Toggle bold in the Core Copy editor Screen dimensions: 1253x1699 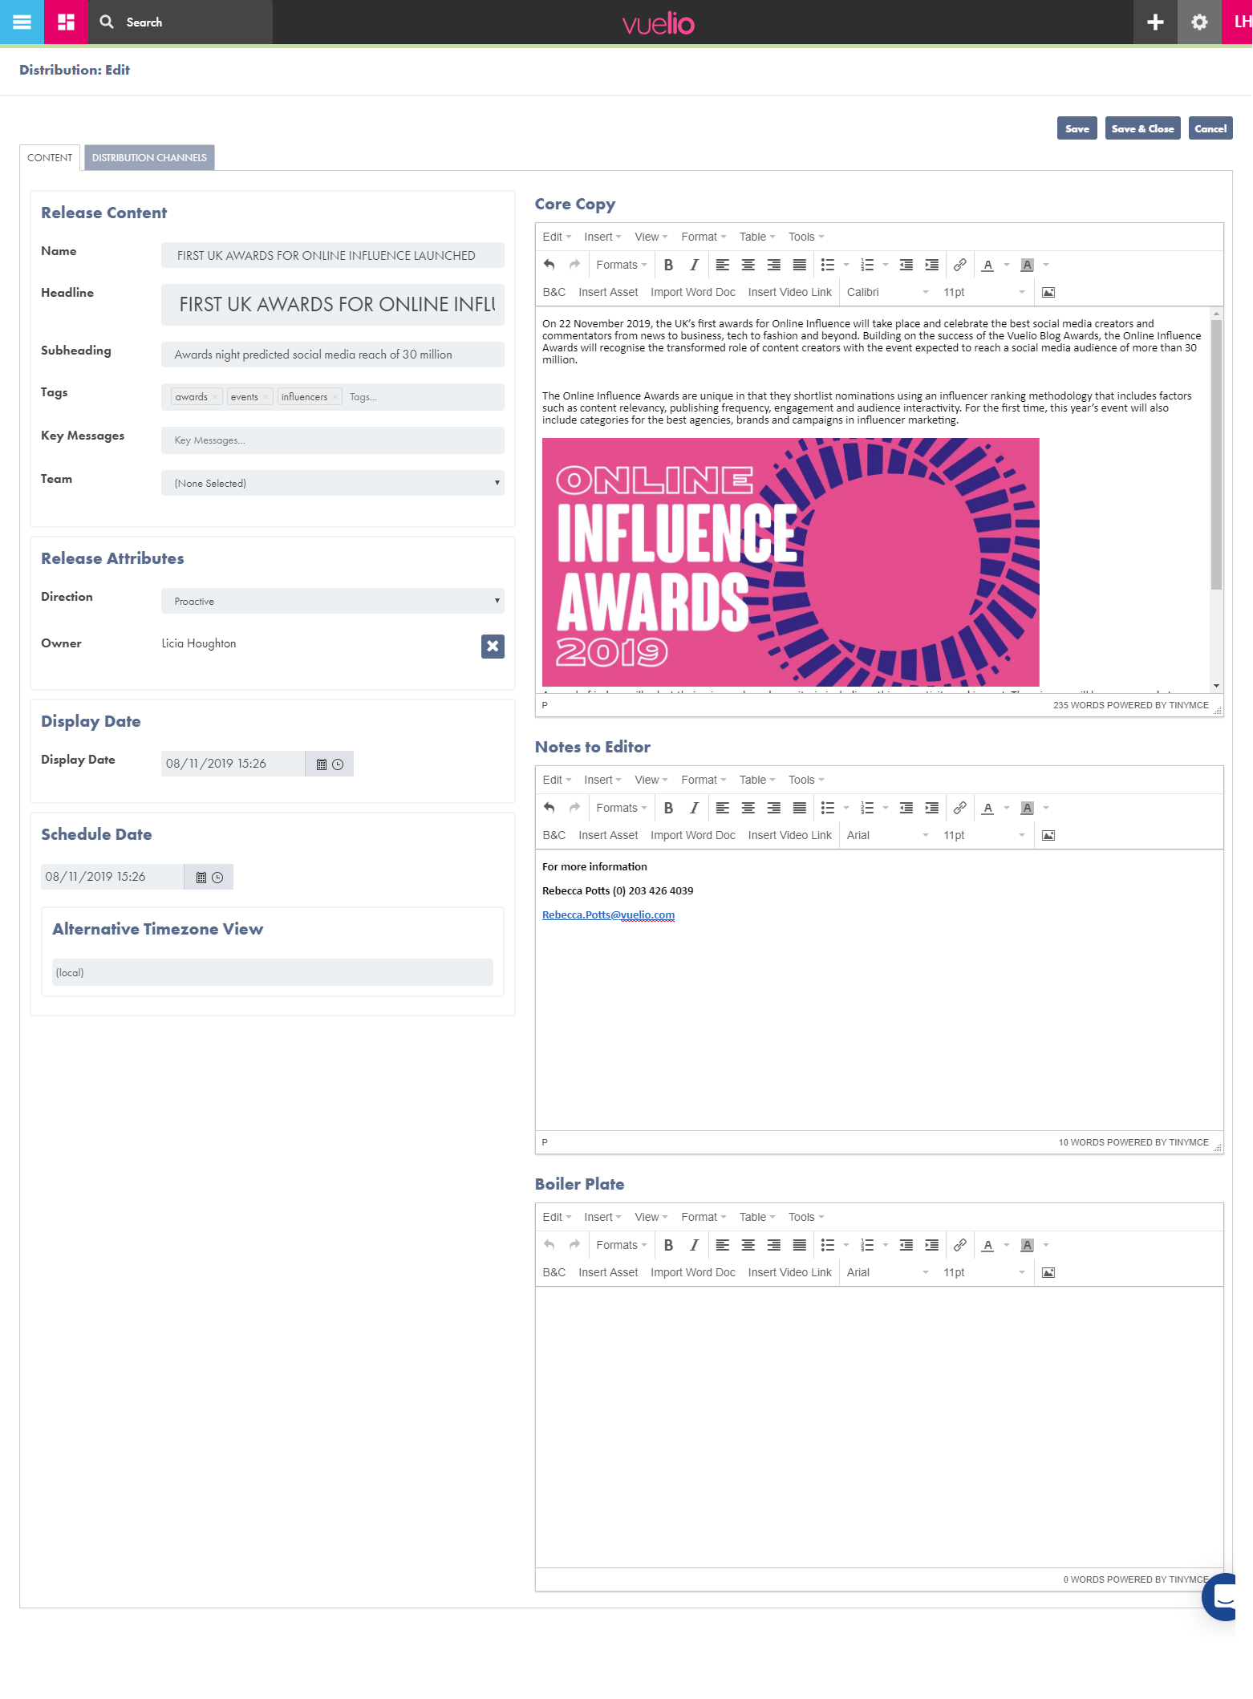pos(668,265)
